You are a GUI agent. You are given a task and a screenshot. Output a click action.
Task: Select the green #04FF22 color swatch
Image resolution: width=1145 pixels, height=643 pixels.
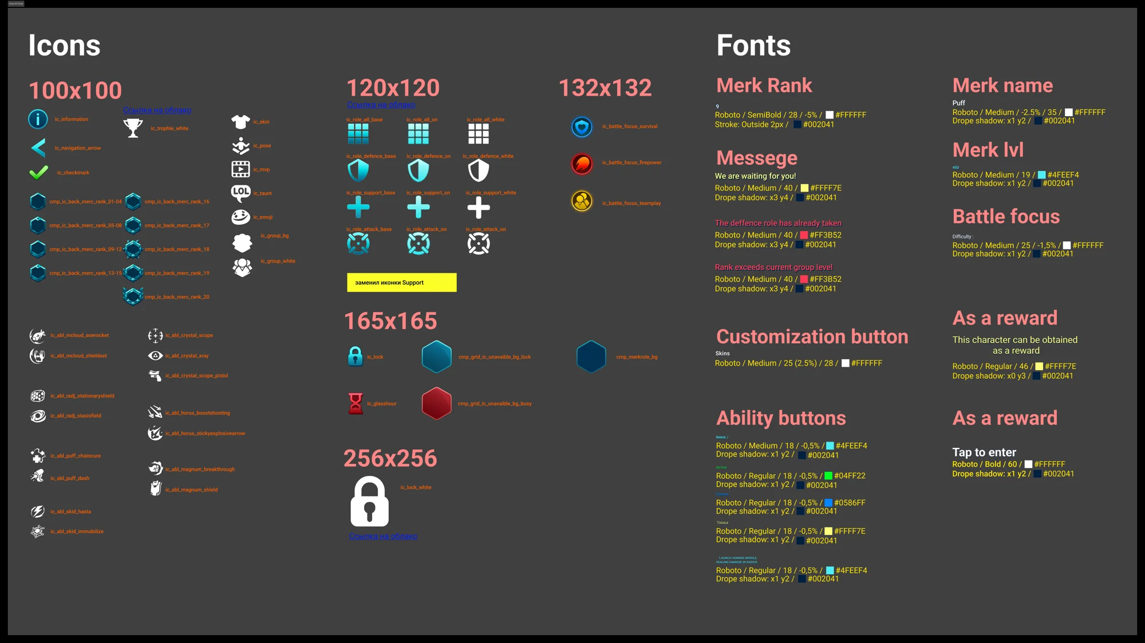tap(828, 476)
